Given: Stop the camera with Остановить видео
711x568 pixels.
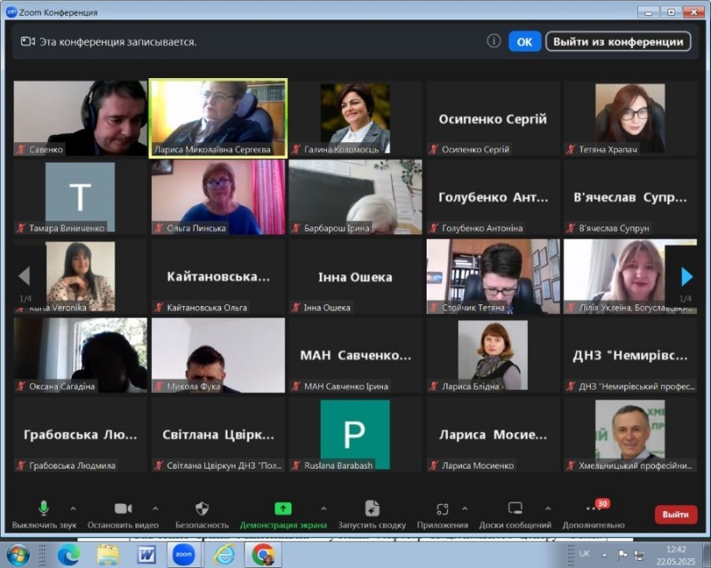Looking at the screenshot, I should [123, 509].
